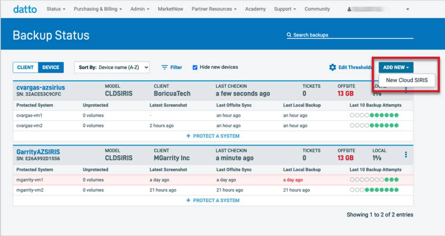Open Edit Thresholds gear icon

click(333, 67)
